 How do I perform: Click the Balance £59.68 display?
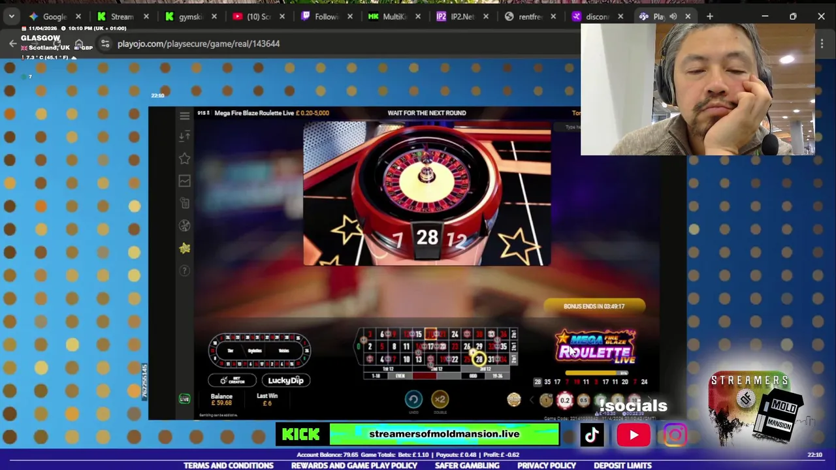coord(221,399)
